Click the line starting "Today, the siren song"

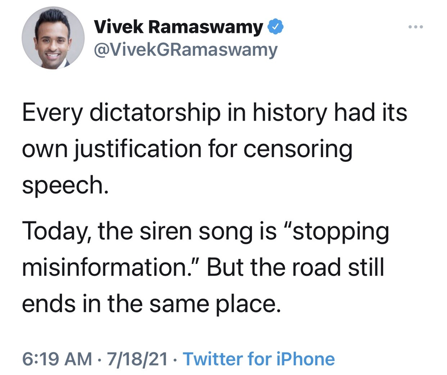[205, 232]
